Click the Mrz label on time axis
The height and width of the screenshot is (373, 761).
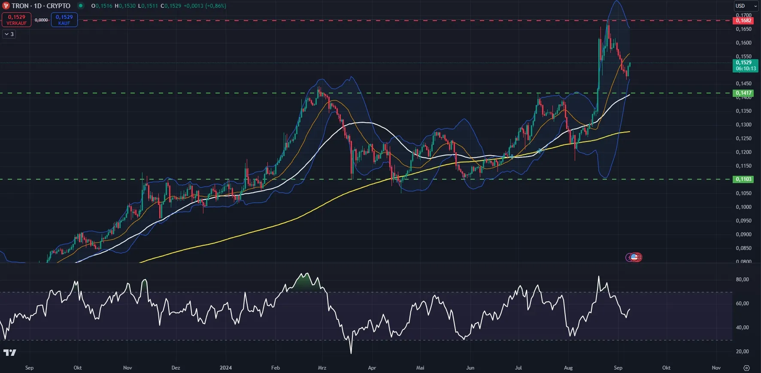(322, 368)
